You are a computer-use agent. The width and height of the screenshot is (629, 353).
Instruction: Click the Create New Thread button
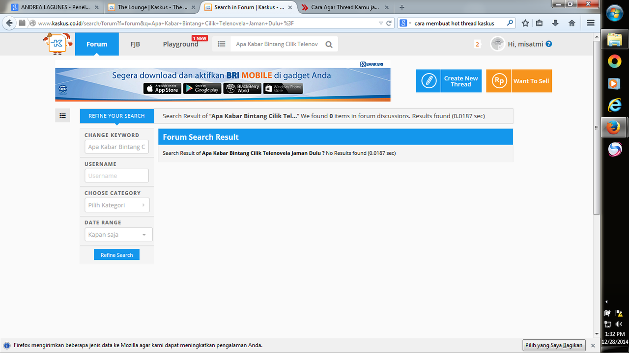pyautogui.click(x=448, y=81)
